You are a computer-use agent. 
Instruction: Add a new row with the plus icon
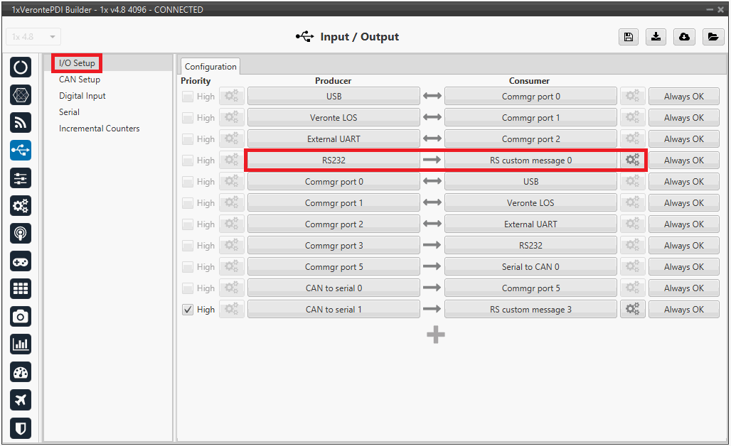click(x=436, y=335)
